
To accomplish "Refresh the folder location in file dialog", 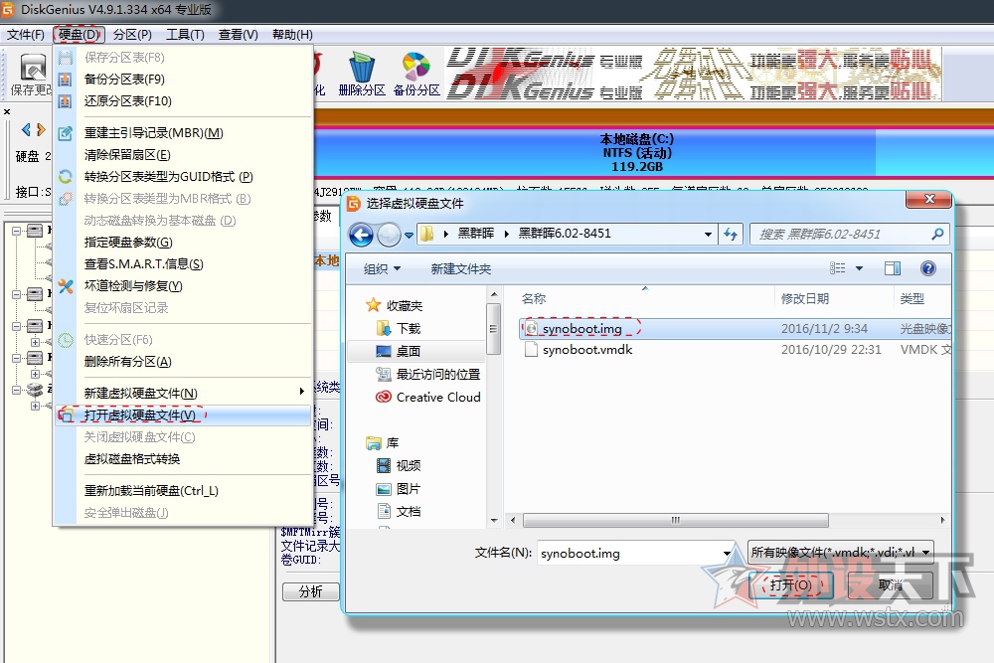I will (x=731, y=234).
